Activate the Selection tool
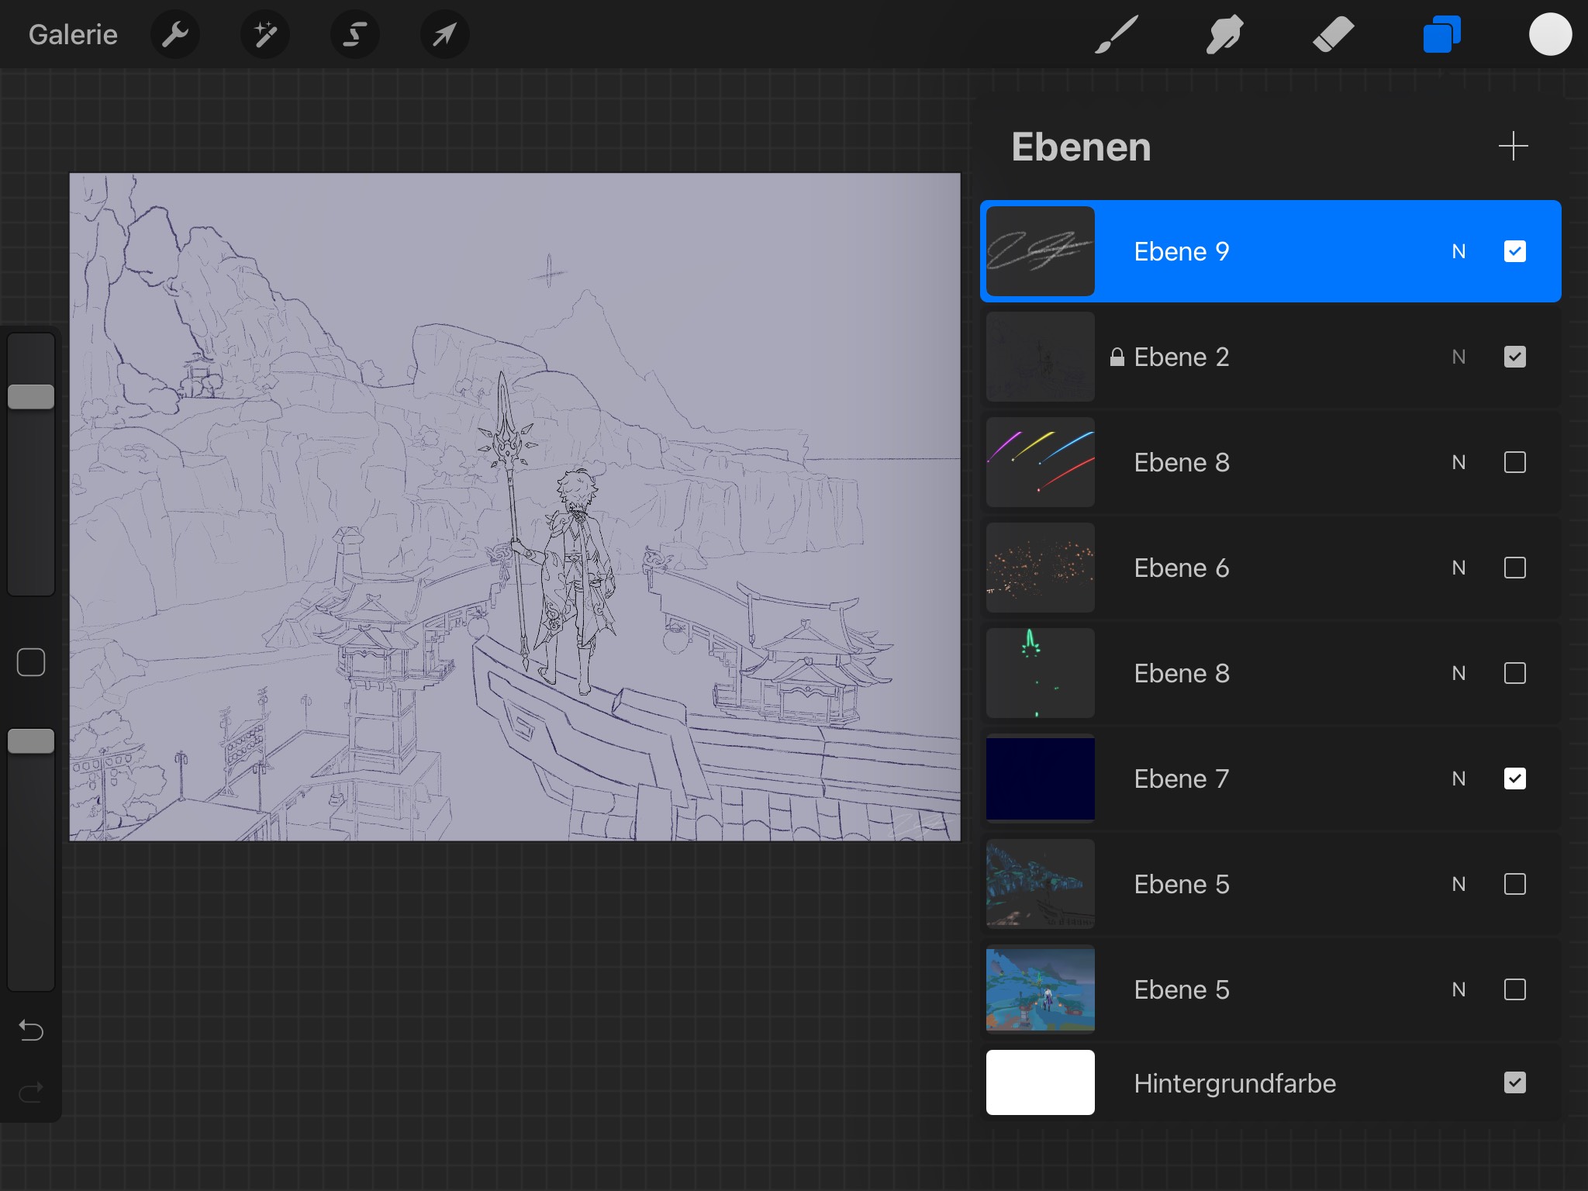The width and height of the screenshot is (1588, 1191). coord(355,34)
